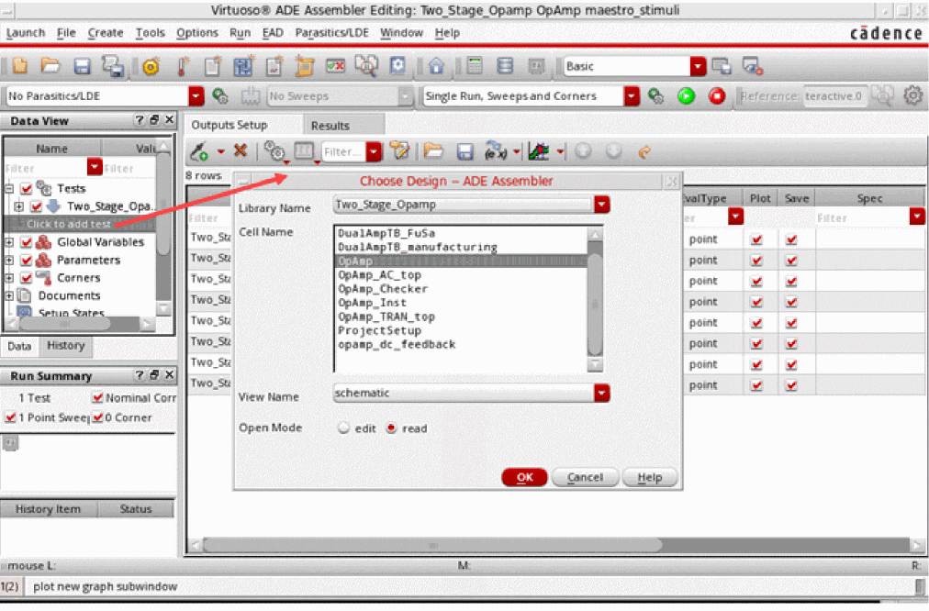Expand the Global Variables tree node

tap(9, 242)
